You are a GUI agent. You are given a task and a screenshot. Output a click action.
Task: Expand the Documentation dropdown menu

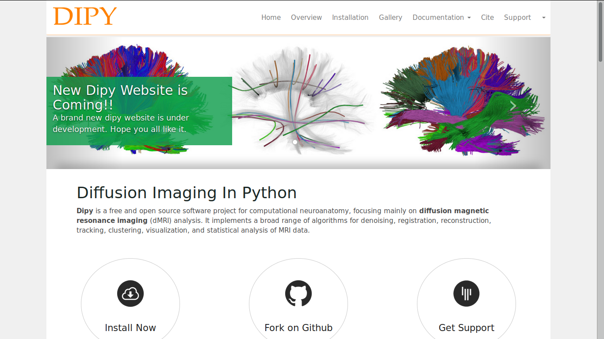(441, 18)
